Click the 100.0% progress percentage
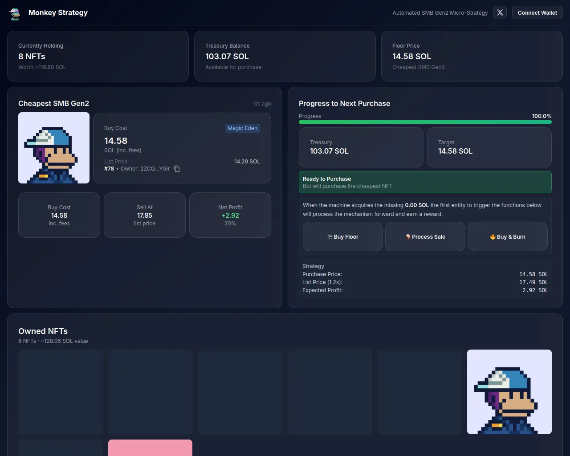 [x=542, y=116]
